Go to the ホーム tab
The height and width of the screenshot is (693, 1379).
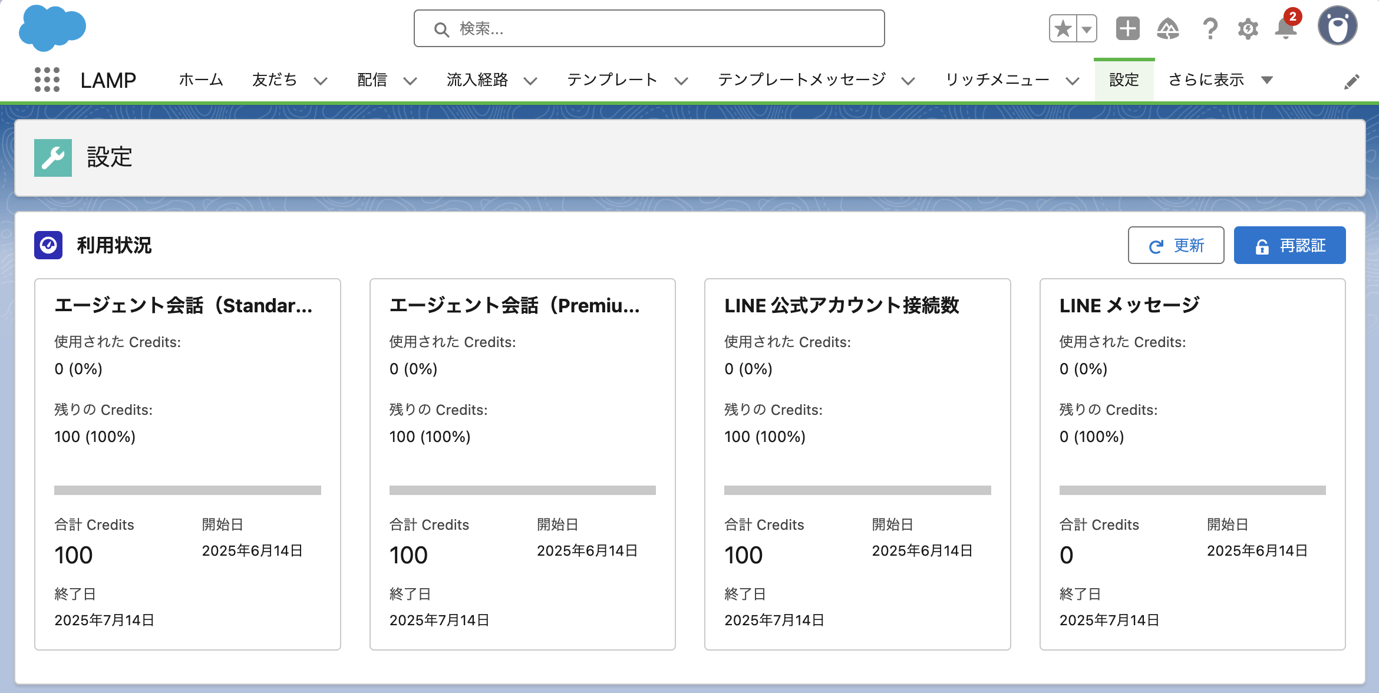(201, 80)
